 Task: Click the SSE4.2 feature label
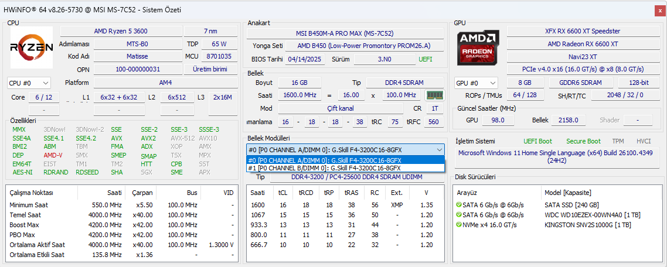(x=86, y=138)
